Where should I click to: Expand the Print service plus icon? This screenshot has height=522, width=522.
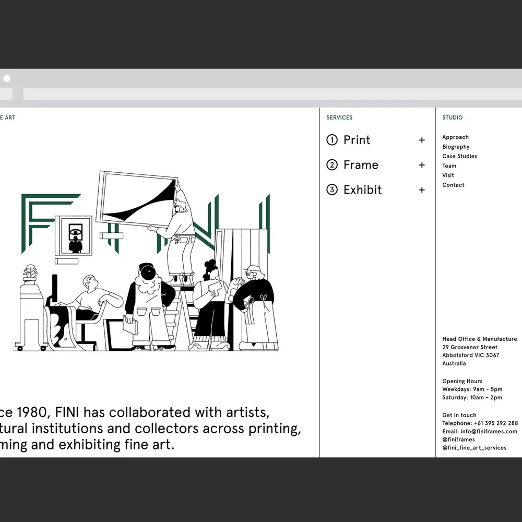tap(422, 140)
